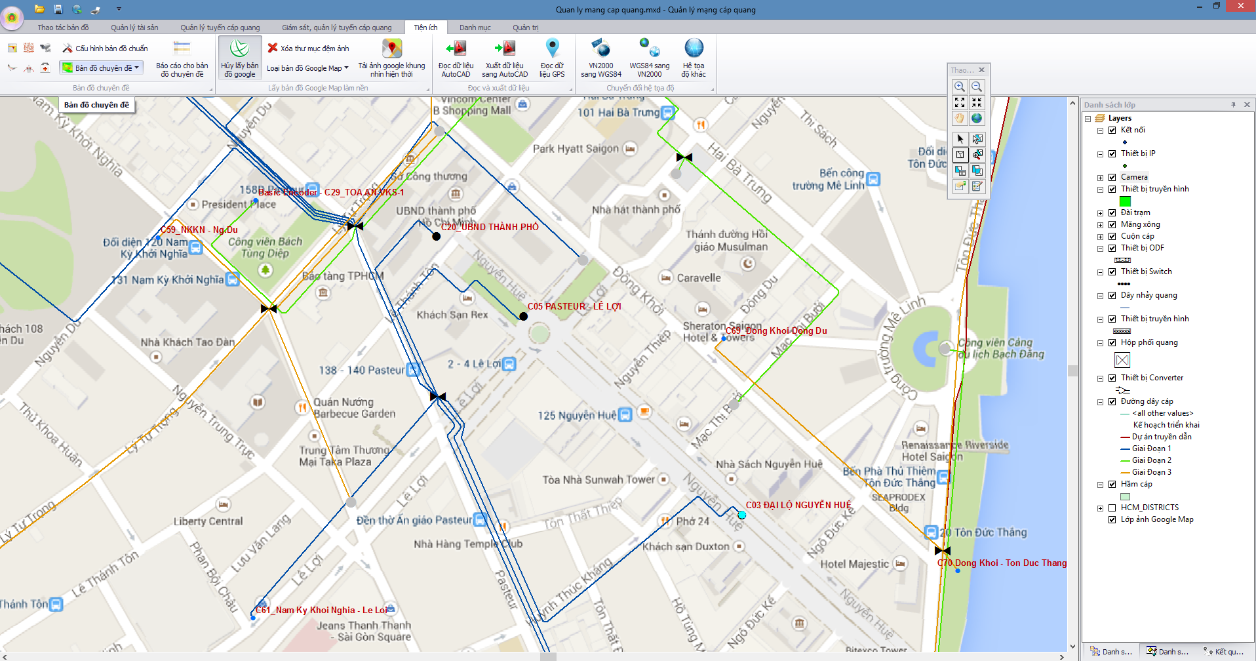Open Bản đồ chuyên đề dropdown
Screen dimensions: 1256x661
coord(100,68)
